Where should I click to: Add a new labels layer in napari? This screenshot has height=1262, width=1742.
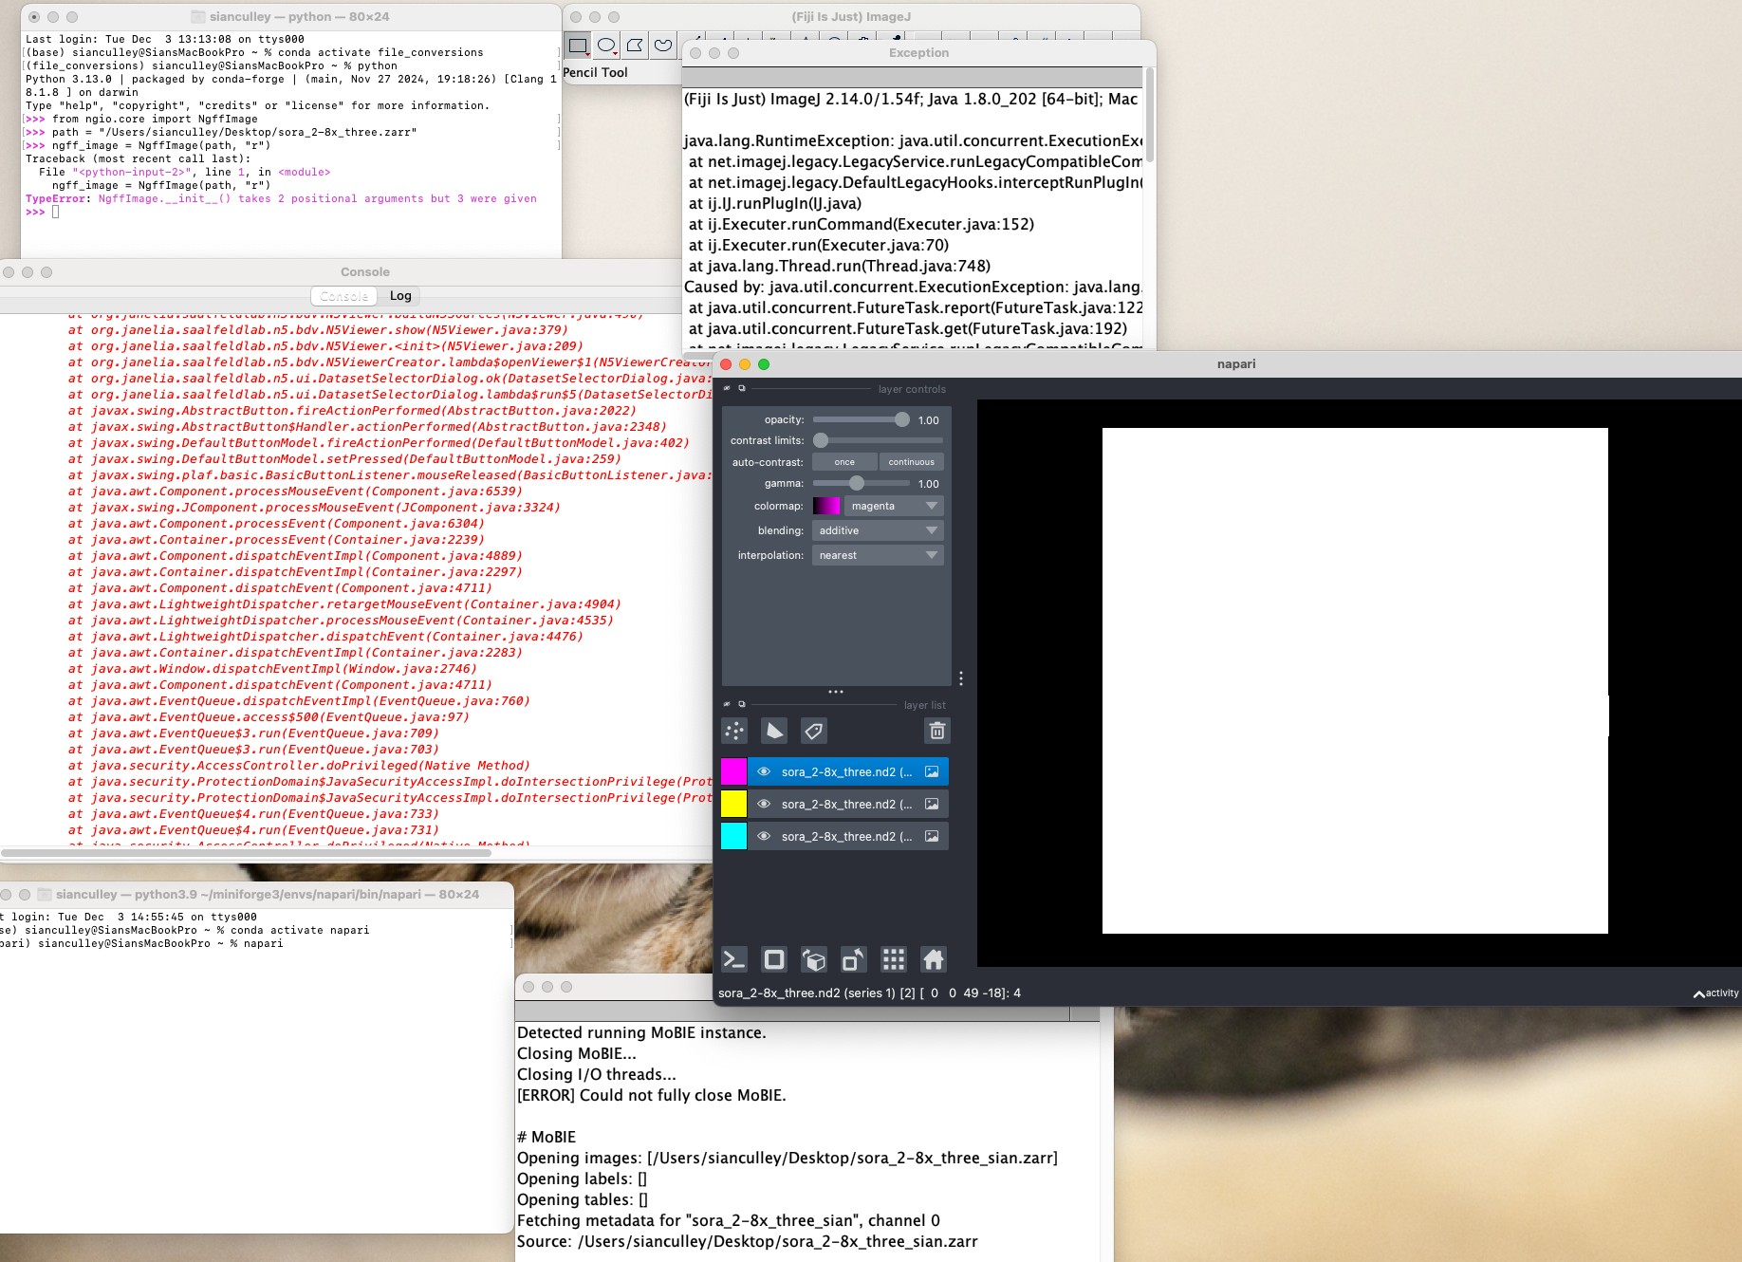814,731
